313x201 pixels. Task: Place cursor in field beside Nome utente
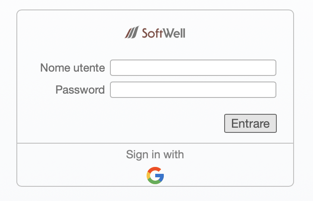193,68
